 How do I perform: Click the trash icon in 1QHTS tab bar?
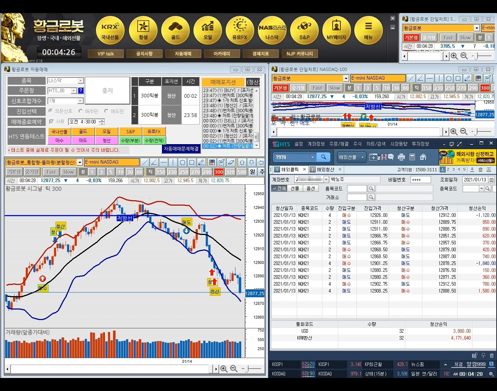pos(480,169)
